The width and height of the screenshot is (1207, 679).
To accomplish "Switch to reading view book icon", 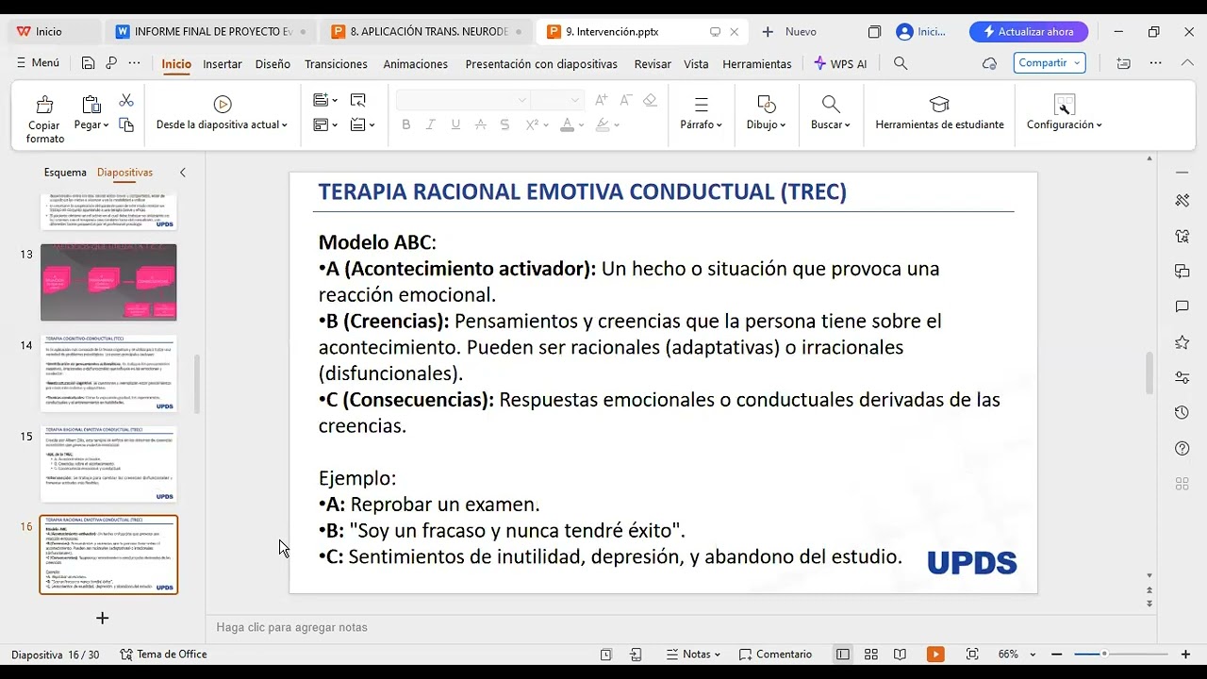I will tap(900, 654).
